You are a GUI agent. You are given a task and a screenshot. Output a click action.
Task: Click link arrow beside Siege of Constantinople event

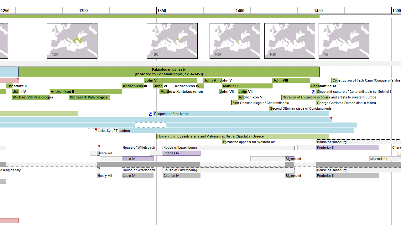point(313,92)
